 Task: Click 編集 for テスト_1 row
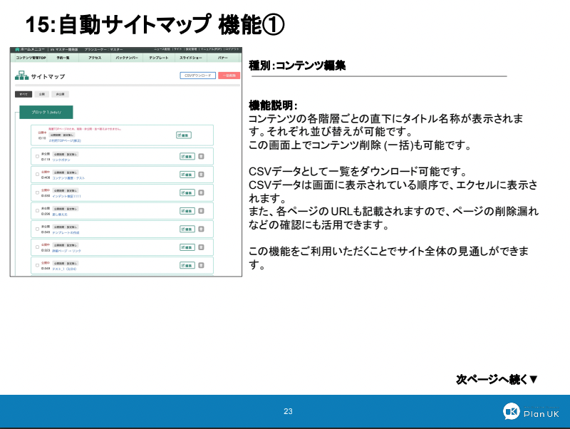[x=187, y=265]
